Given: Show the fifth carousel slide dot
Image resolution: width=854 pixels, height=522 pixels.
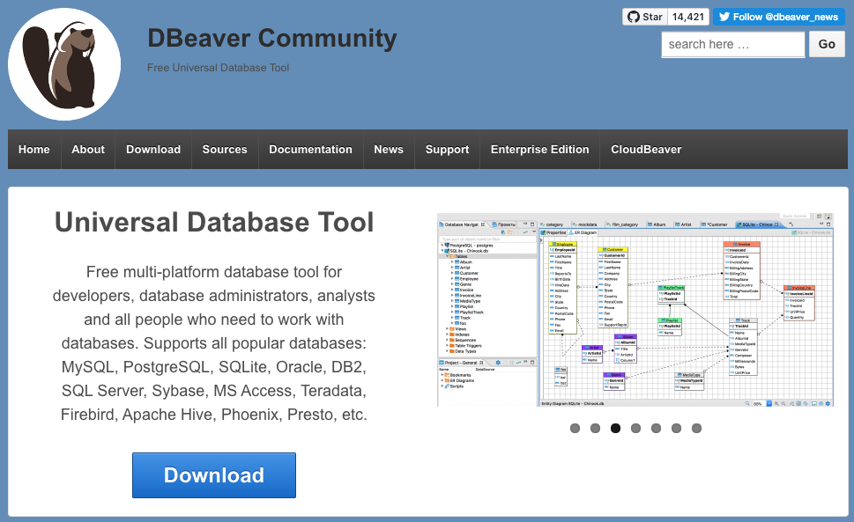Looking at the screenshot, I should click(657, 429).
